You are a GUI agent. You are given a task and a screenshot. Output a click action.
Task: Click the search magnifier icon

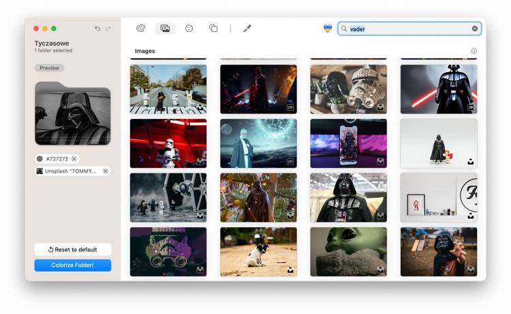point(344,29)
